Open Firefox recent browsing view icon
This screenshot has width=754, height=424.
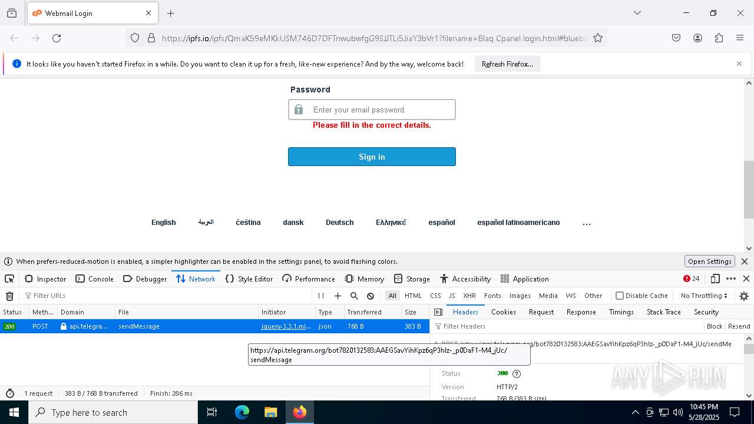[12, 13]
